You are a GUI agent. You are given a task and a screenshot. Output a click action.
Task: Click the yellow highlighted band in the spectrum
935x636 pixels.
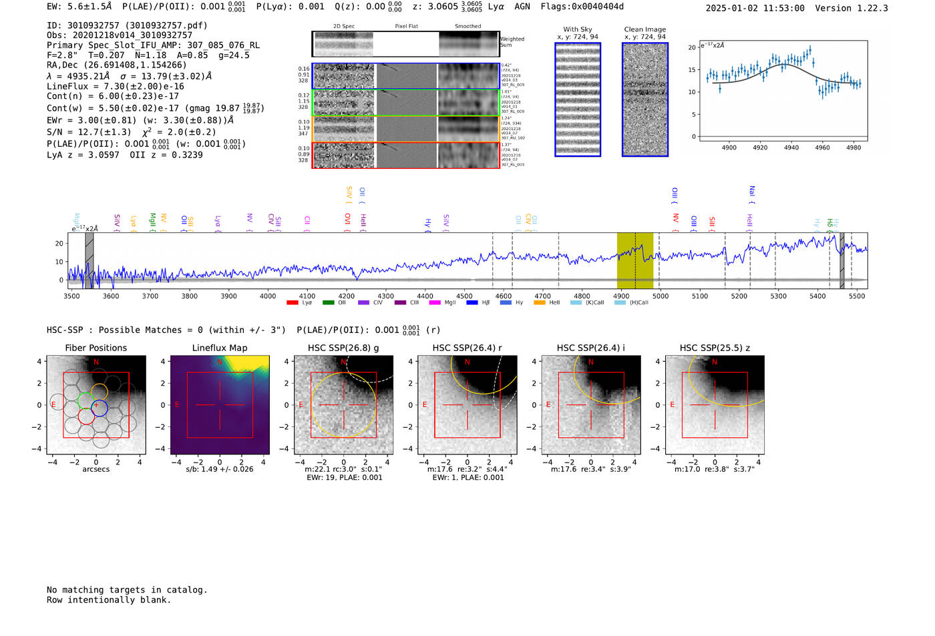[635, 261]
